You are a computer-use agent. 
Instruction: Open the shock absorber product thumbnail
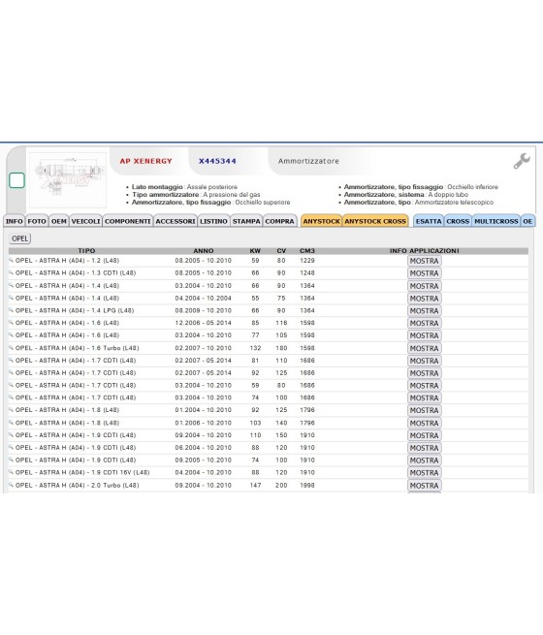[68, 179]
